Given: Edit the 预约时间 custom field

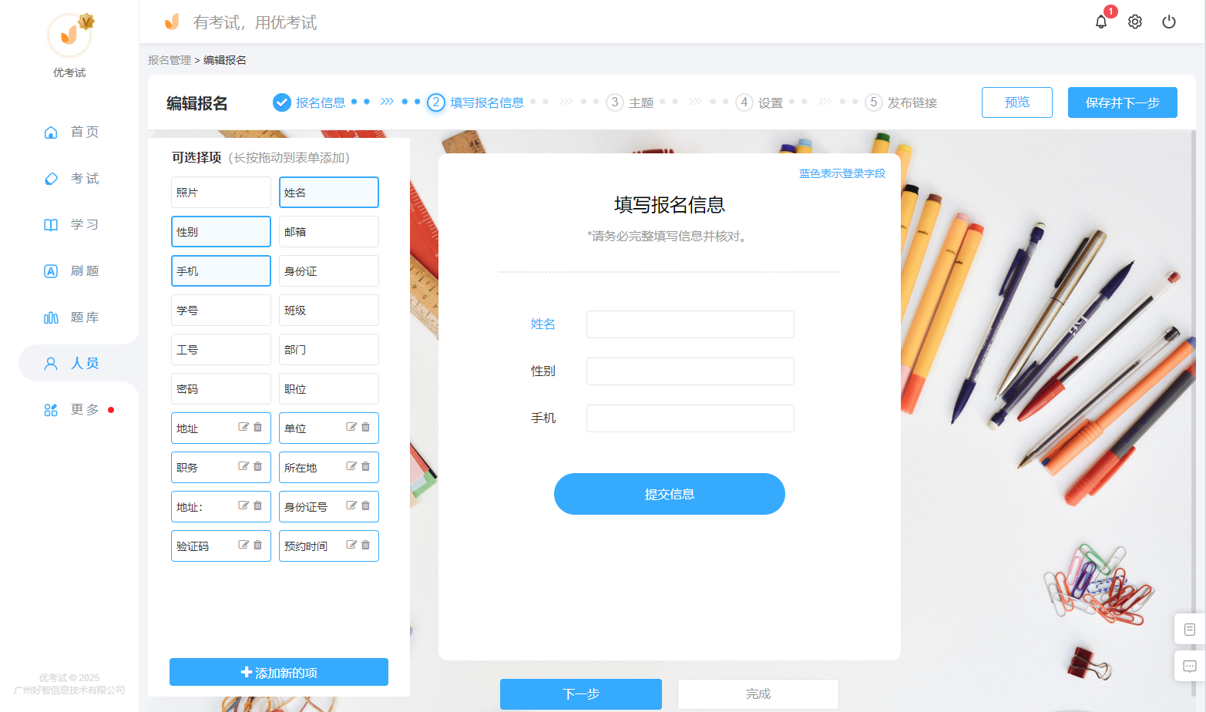Looking at the screenshot, I should (351, 545).
